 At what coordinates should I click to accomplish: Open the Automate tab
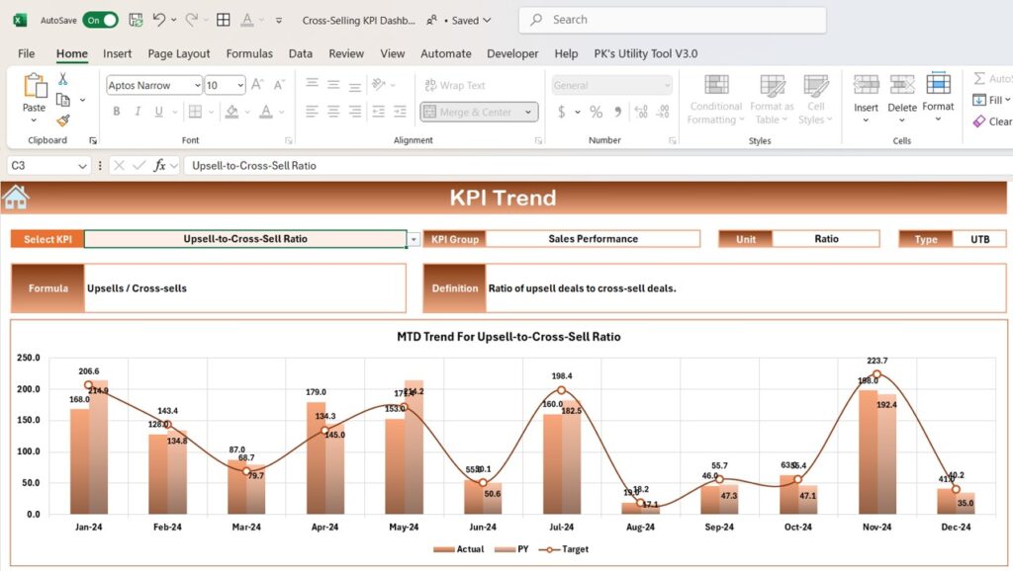[x=446, y=53]
